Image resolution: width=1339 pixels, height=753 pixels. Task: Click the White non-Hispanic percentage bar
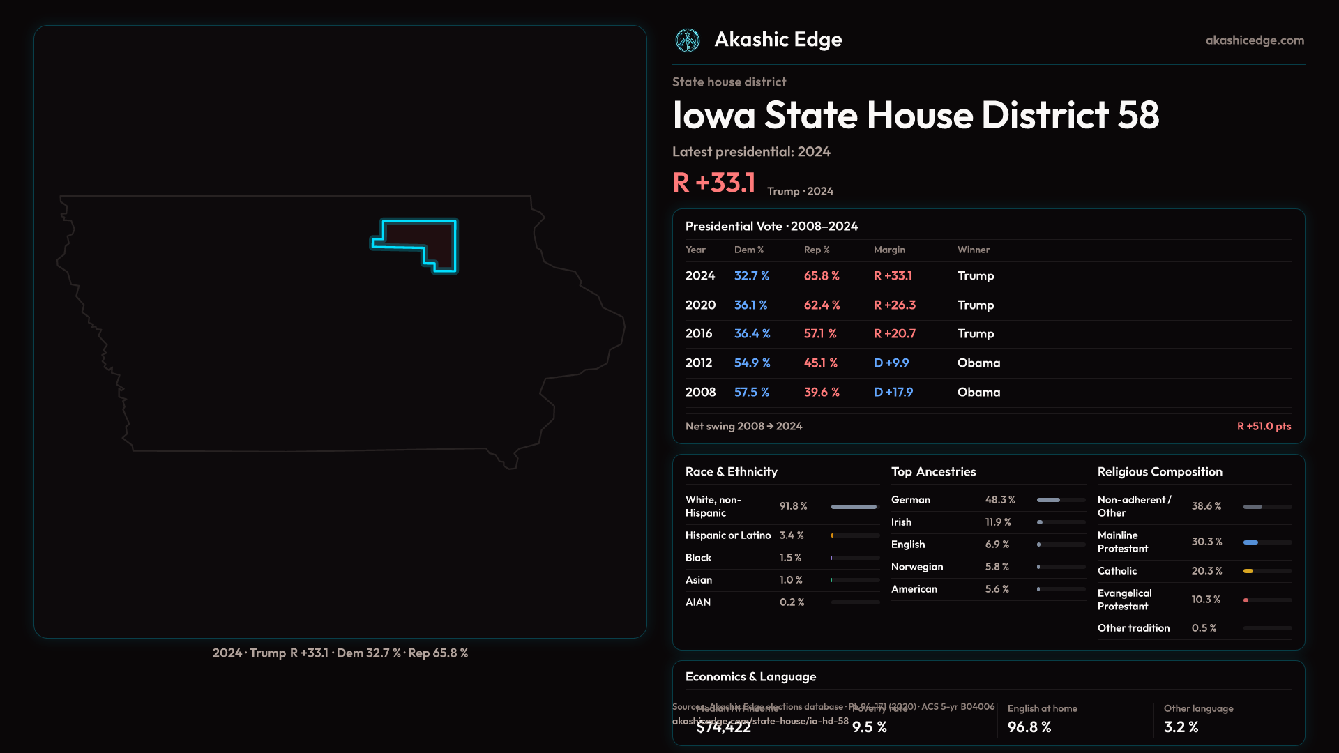click(854, 507)
